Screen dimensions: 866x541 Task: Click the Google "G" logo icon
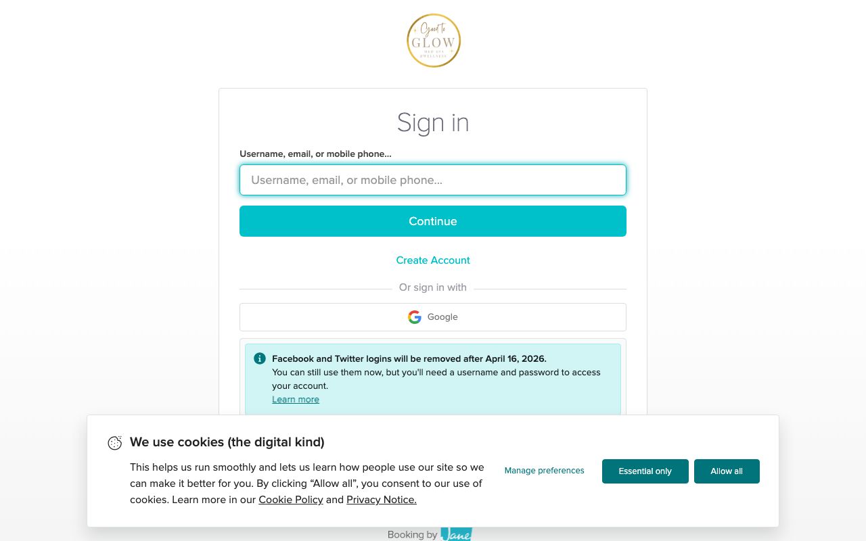coord(415,317)
